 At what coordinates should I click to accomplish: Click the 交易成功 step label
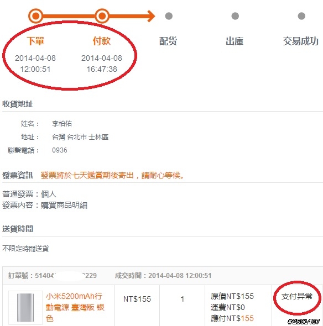(x=301, y=41)
